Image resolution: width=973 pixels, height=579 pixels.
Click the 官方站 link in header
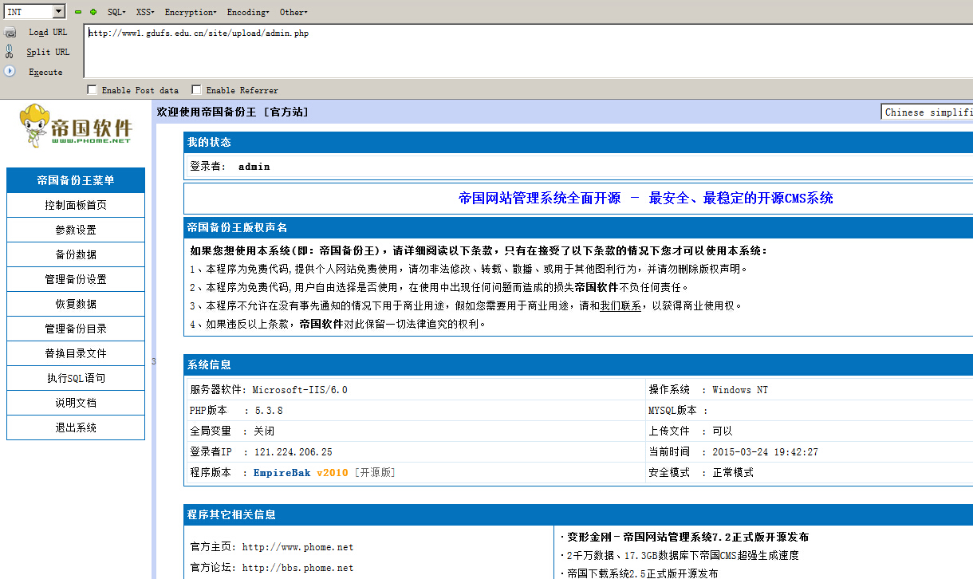tap(286, 112)
